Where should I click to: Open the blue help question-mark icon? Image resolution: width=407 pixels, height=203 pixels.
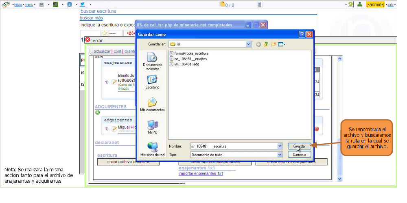coord(69,4)
